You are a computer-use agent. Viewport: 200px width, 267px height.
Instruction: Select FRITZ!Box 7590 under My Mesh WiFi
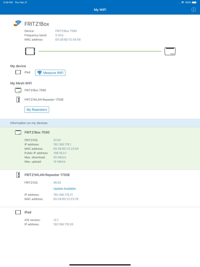tap(35, 90)
